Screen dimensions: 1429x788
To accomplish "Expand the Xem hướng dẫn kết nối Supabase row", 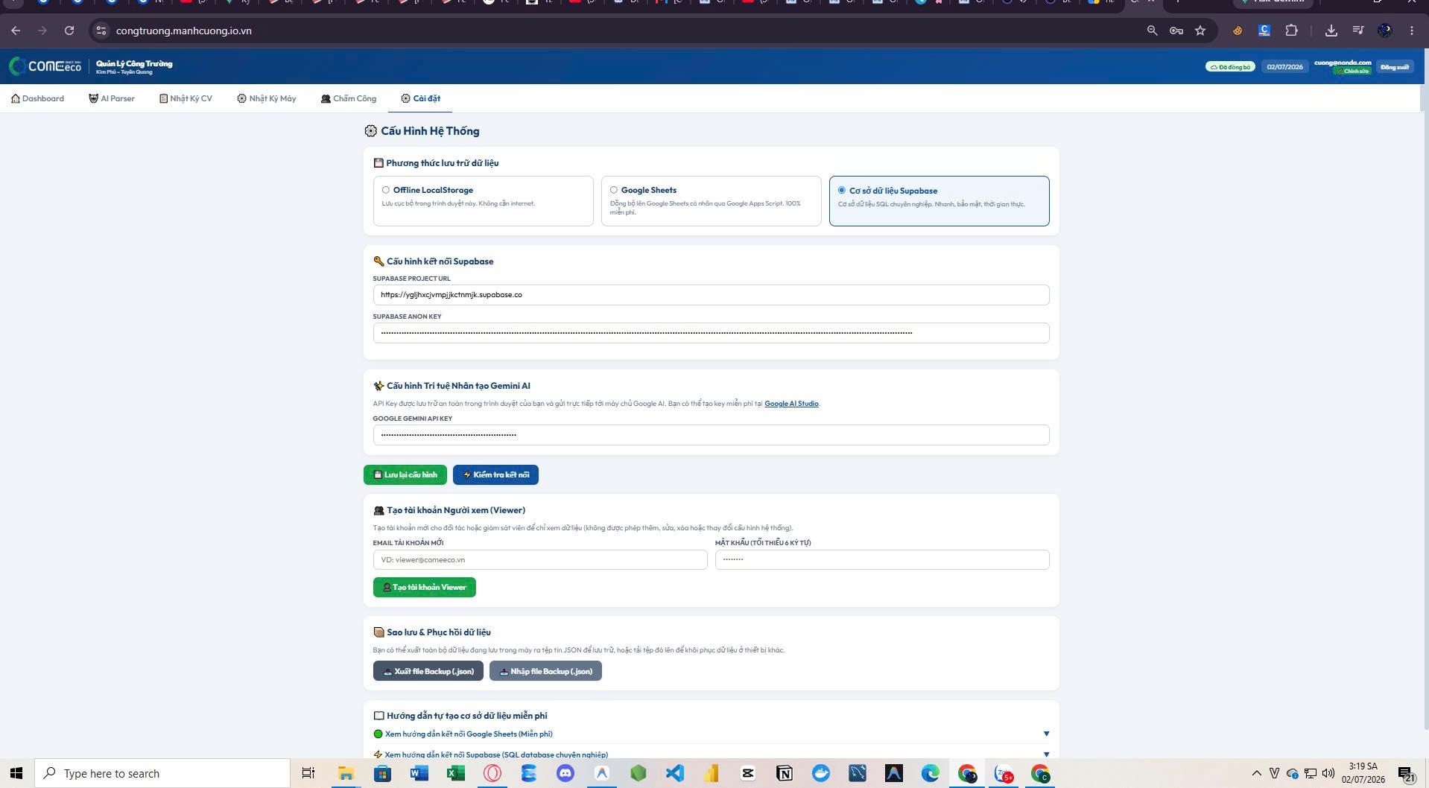I will click(x=711, y=754).
